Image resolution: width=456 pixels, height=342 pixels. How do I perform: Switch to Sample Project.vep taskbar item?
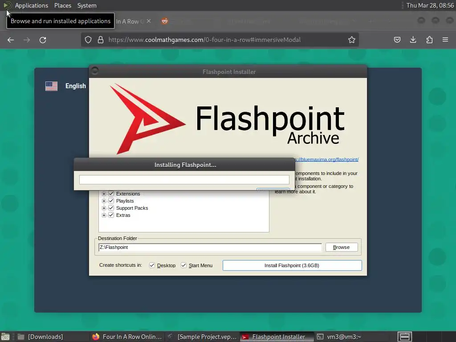tap(203, 337)
